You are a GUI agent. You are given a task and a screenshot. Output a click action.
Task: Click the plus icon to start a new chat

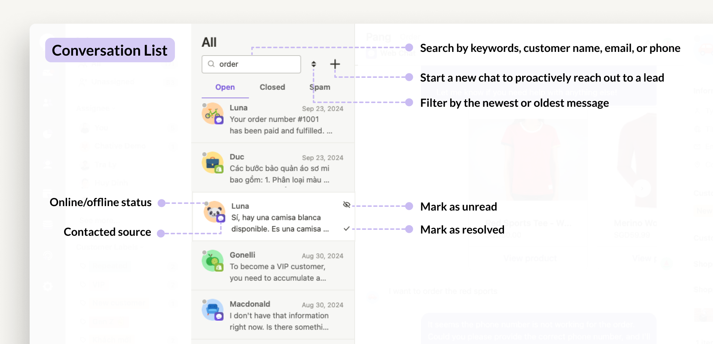point(335,64)
